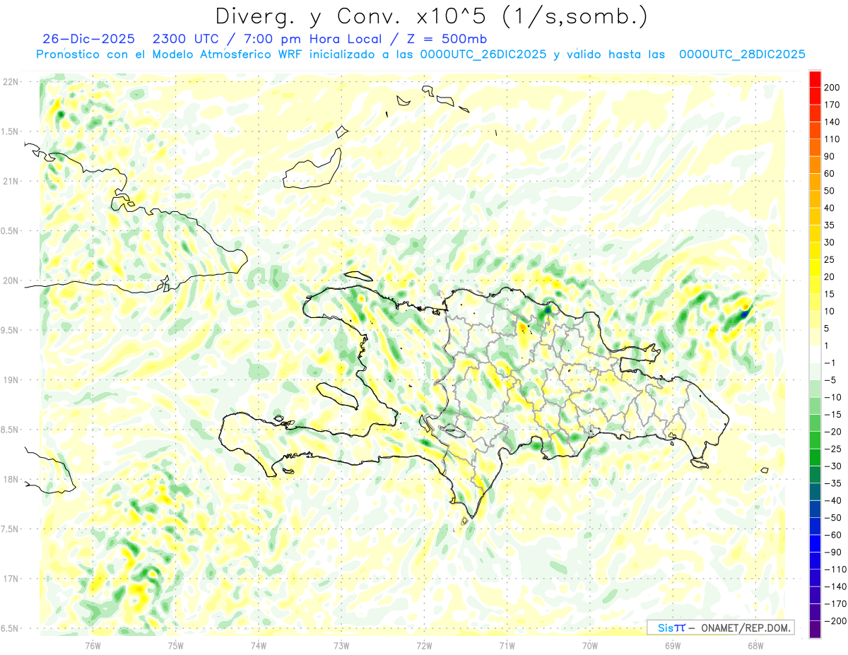This screenshot has height=655, width=848.
Task: Click the 1.5N latitude label
Action: tap(9, 131)
